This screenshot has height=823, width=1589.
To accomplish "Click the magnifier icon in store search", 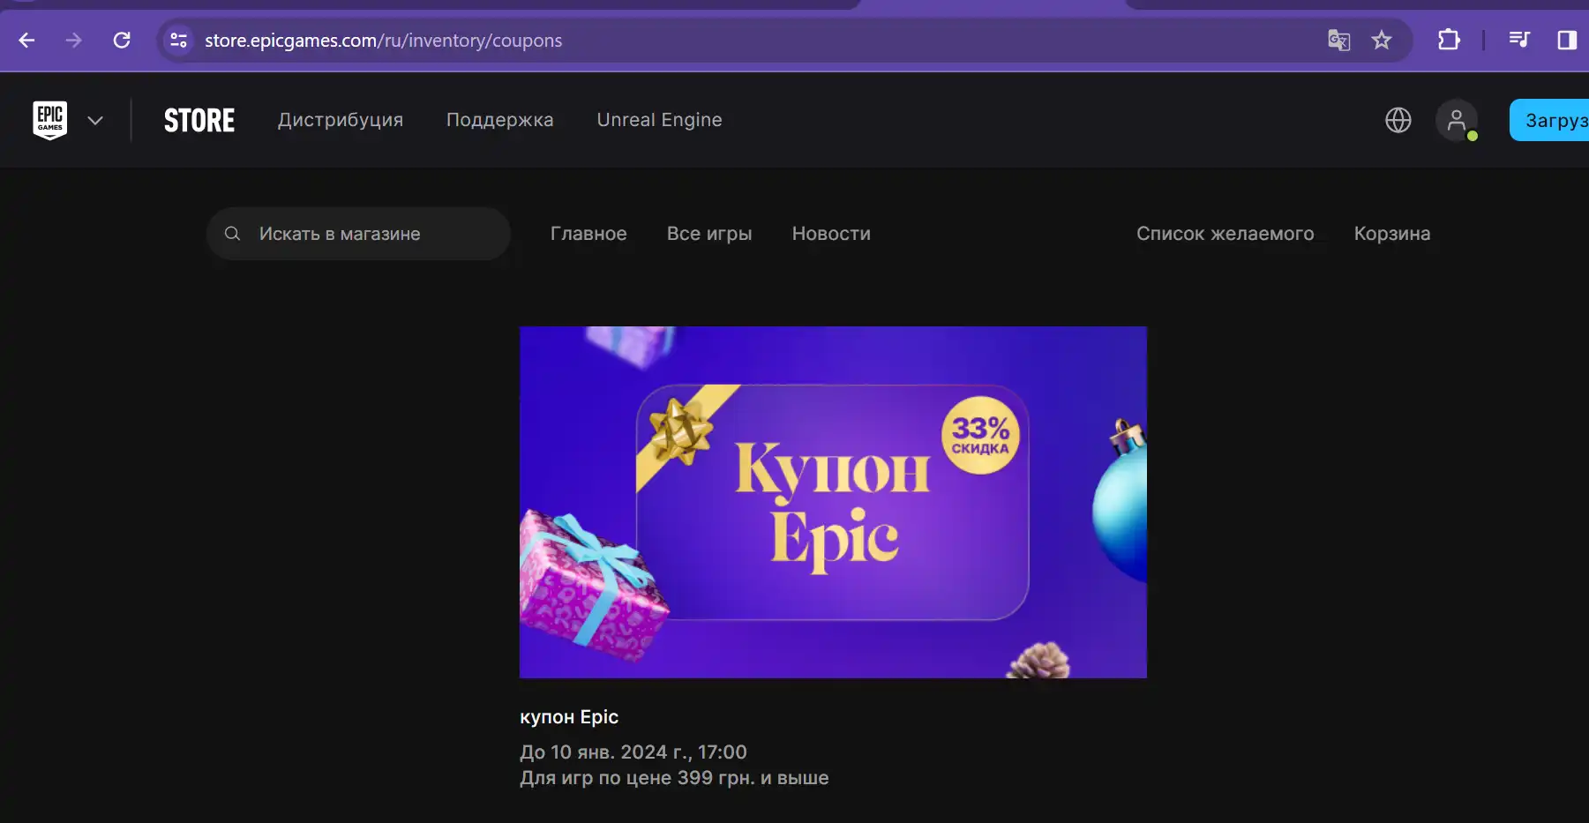I will [x=232, y=234].
